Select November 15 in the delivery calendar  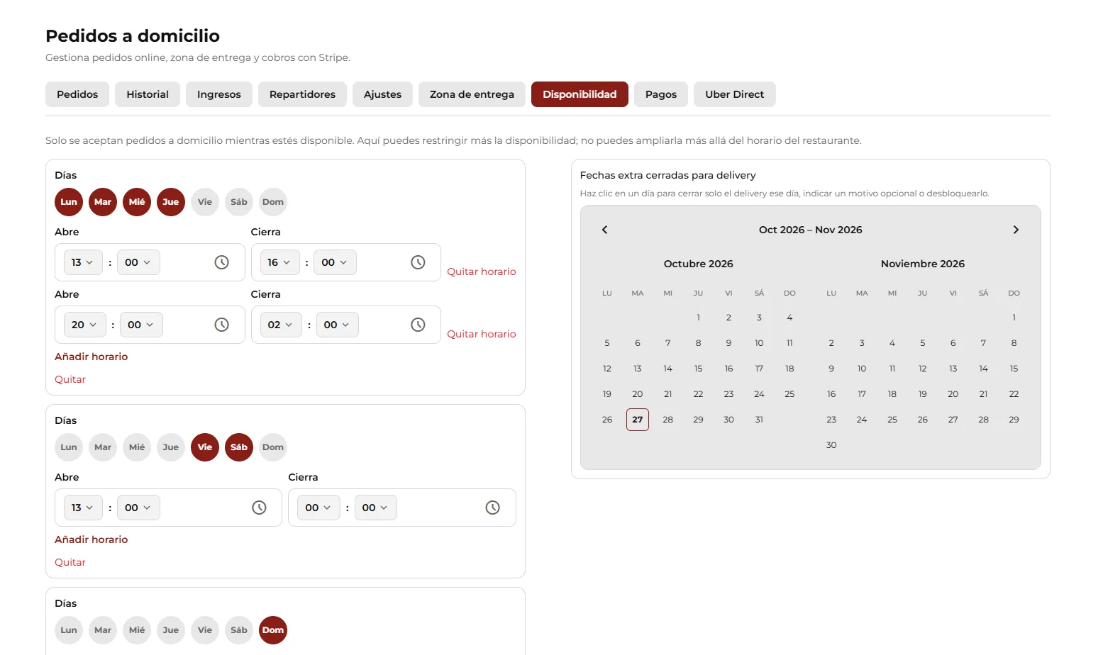coord(1014,369)
